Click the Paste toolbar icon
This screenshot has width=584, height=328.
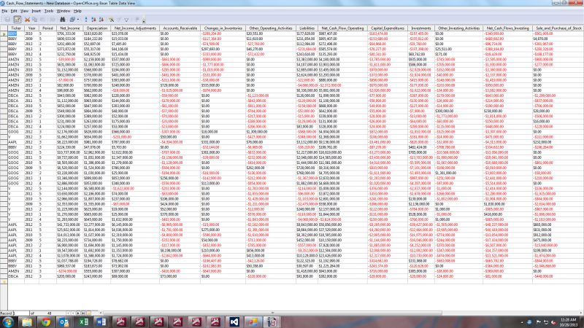(x=42, y=20)
